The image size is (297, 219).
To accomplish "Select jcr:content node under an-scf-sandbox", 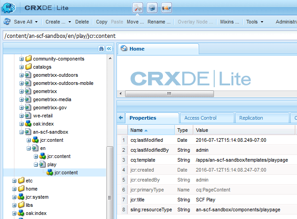I will (x=51, y=140).
